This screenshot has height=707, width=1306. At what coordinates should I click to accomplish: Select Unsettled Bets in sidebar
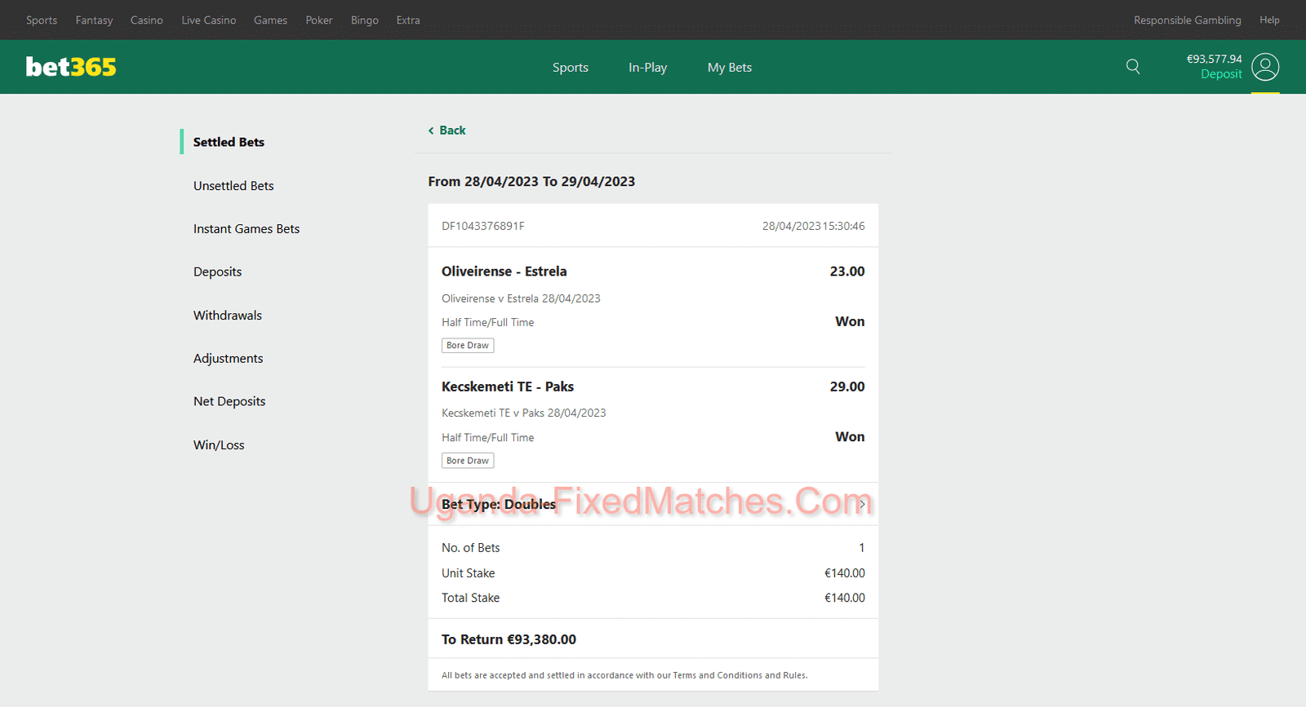[233, 186]
